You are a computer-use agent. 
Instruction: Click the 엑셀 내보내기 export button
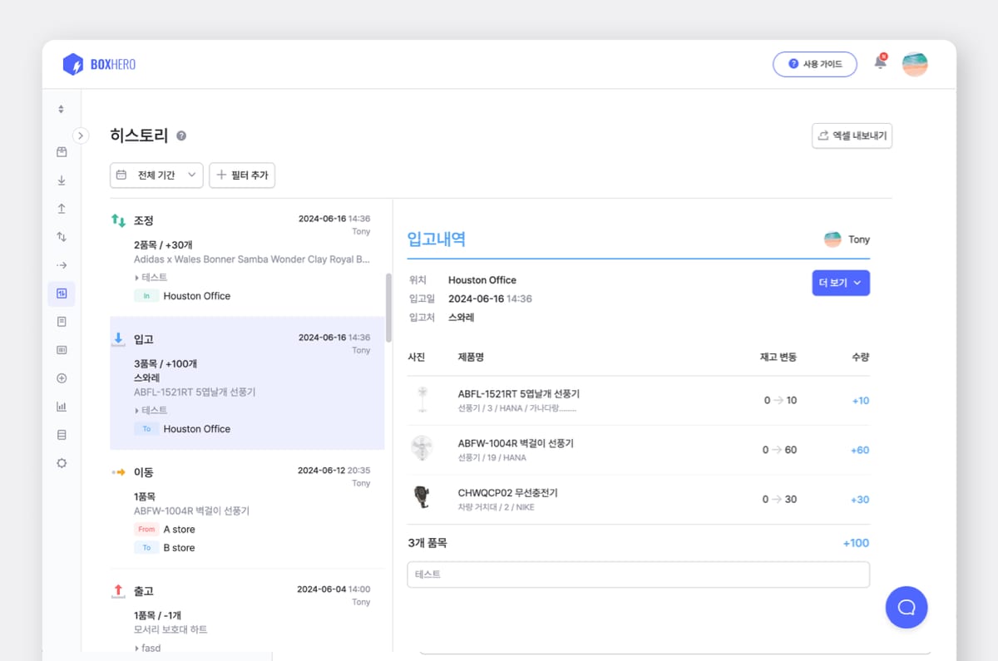click(852, 136)
